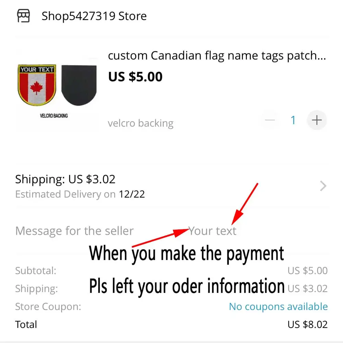View the black velcro backing patch image

point(79,85)
